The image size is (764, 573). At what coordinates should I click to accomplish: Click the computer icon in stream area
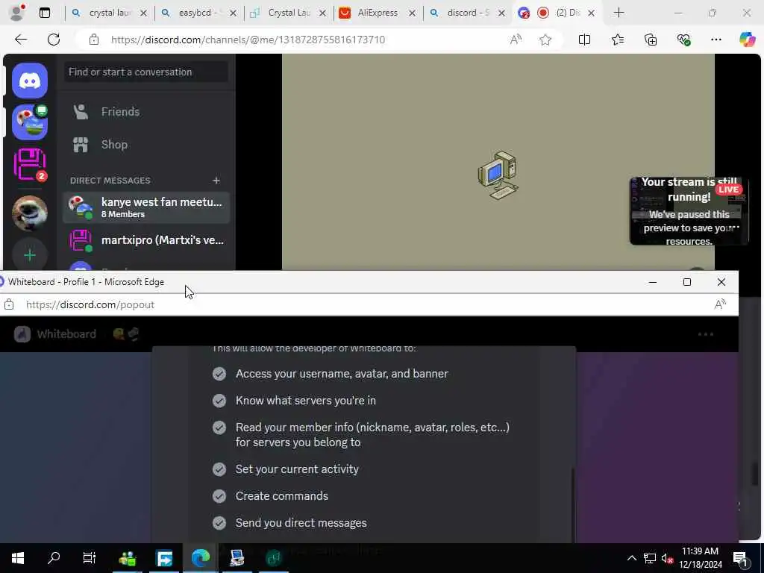(x=498, y=175)
